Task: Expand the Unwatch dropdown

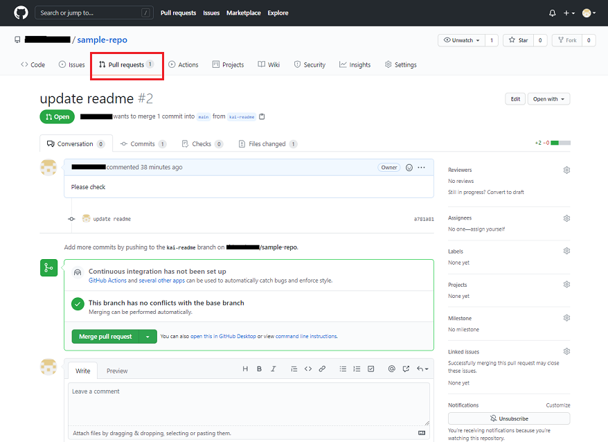Action: [x=461, y=40]
